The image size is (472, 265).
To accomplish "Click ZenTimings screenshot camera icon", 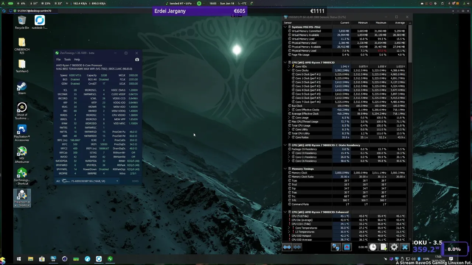I will 137,60.
